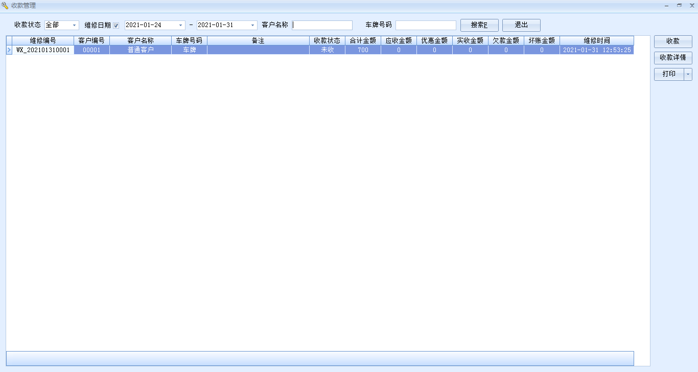The height and width of the screenshot is (372, 698).
Task: Open the end date 2021-01-31 dropdown
Action: pyautogui.click(x=252, y=25)
